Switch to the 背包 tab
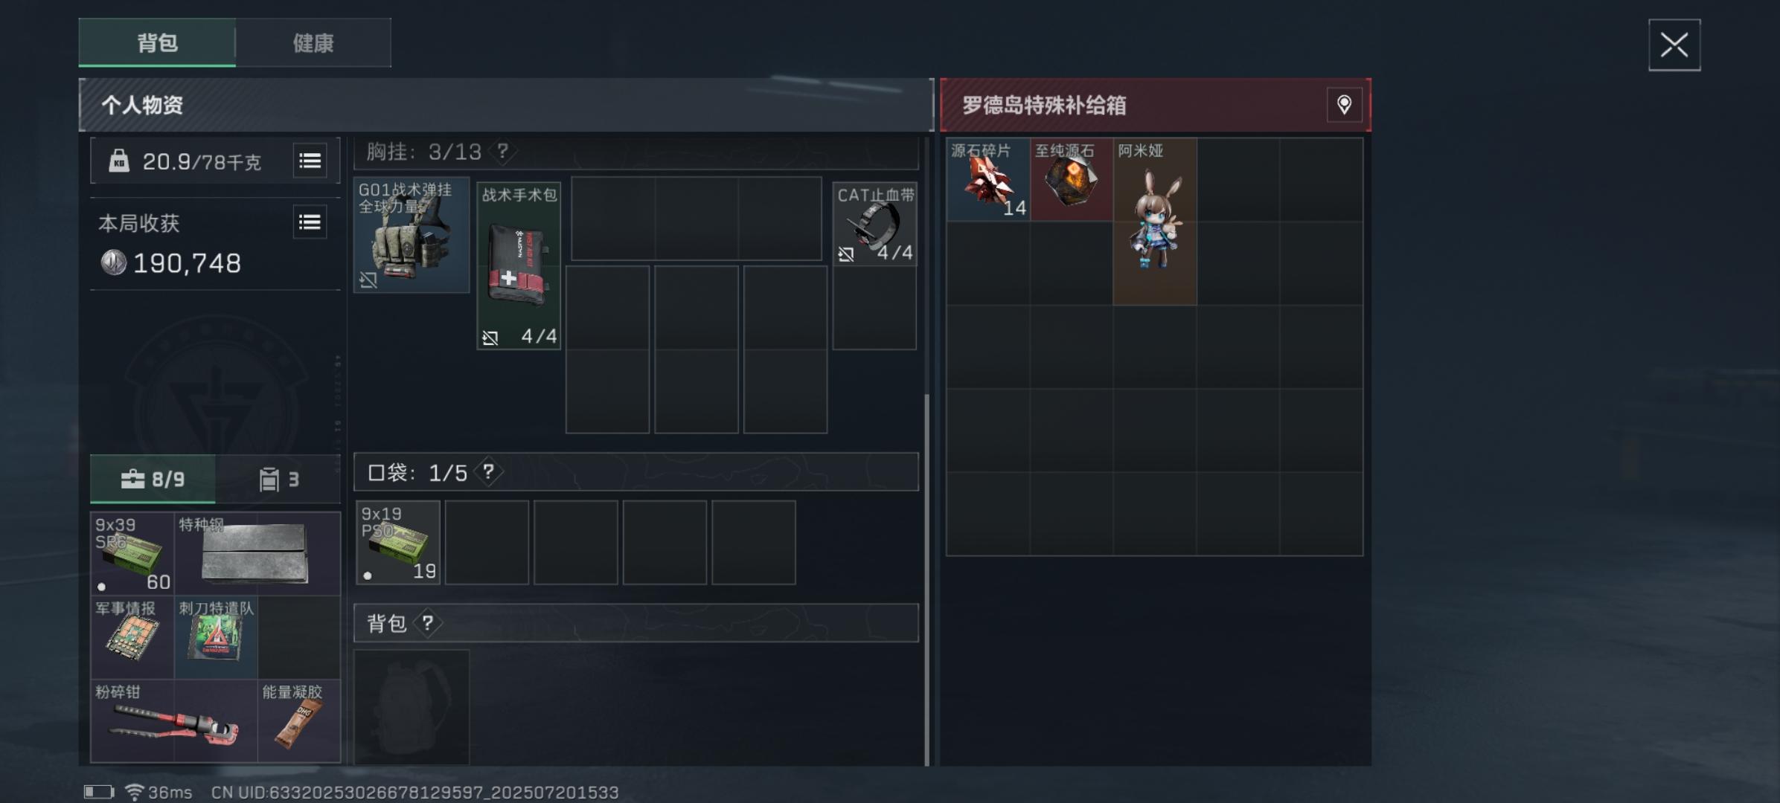 [157, 43]
